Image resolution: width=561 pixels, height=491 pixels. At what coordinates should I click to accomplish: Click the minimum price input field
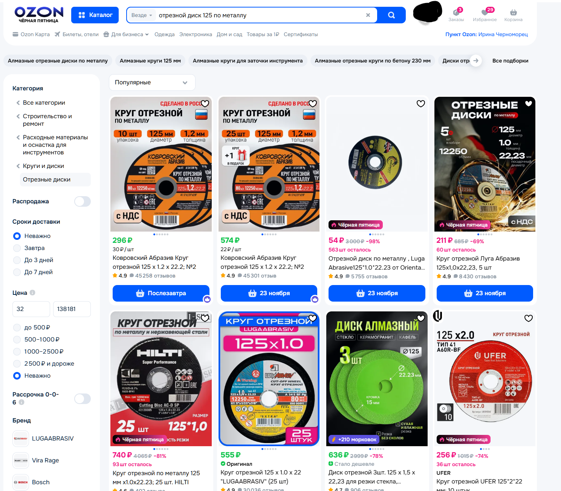tap(31, 309)
